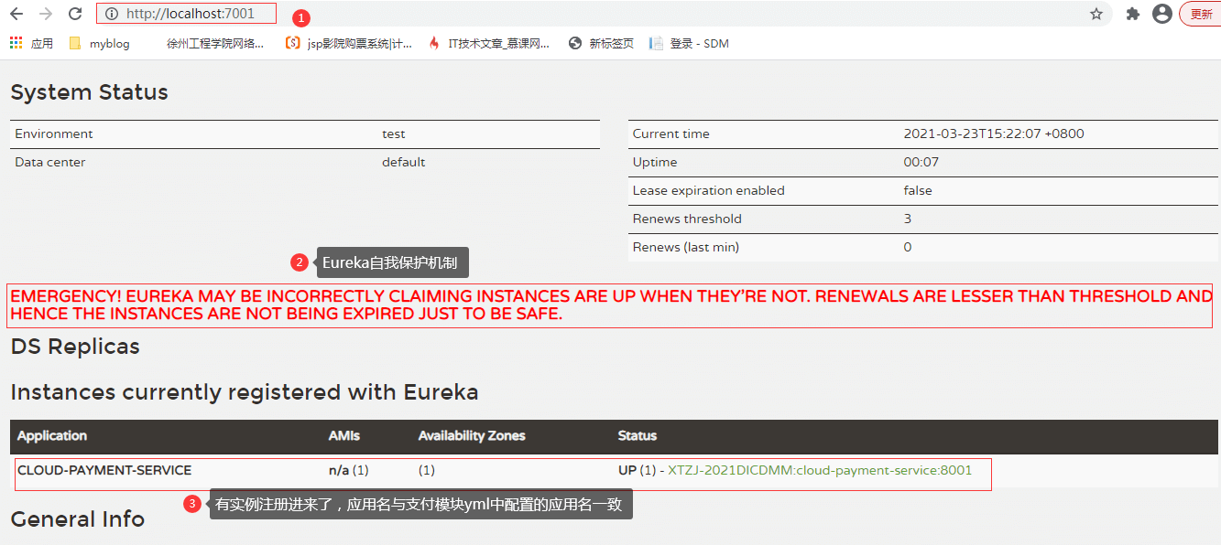The height and width of the screenshot is (545, 1221).
Task: Click the UP (1) status text
Action: 637,470
